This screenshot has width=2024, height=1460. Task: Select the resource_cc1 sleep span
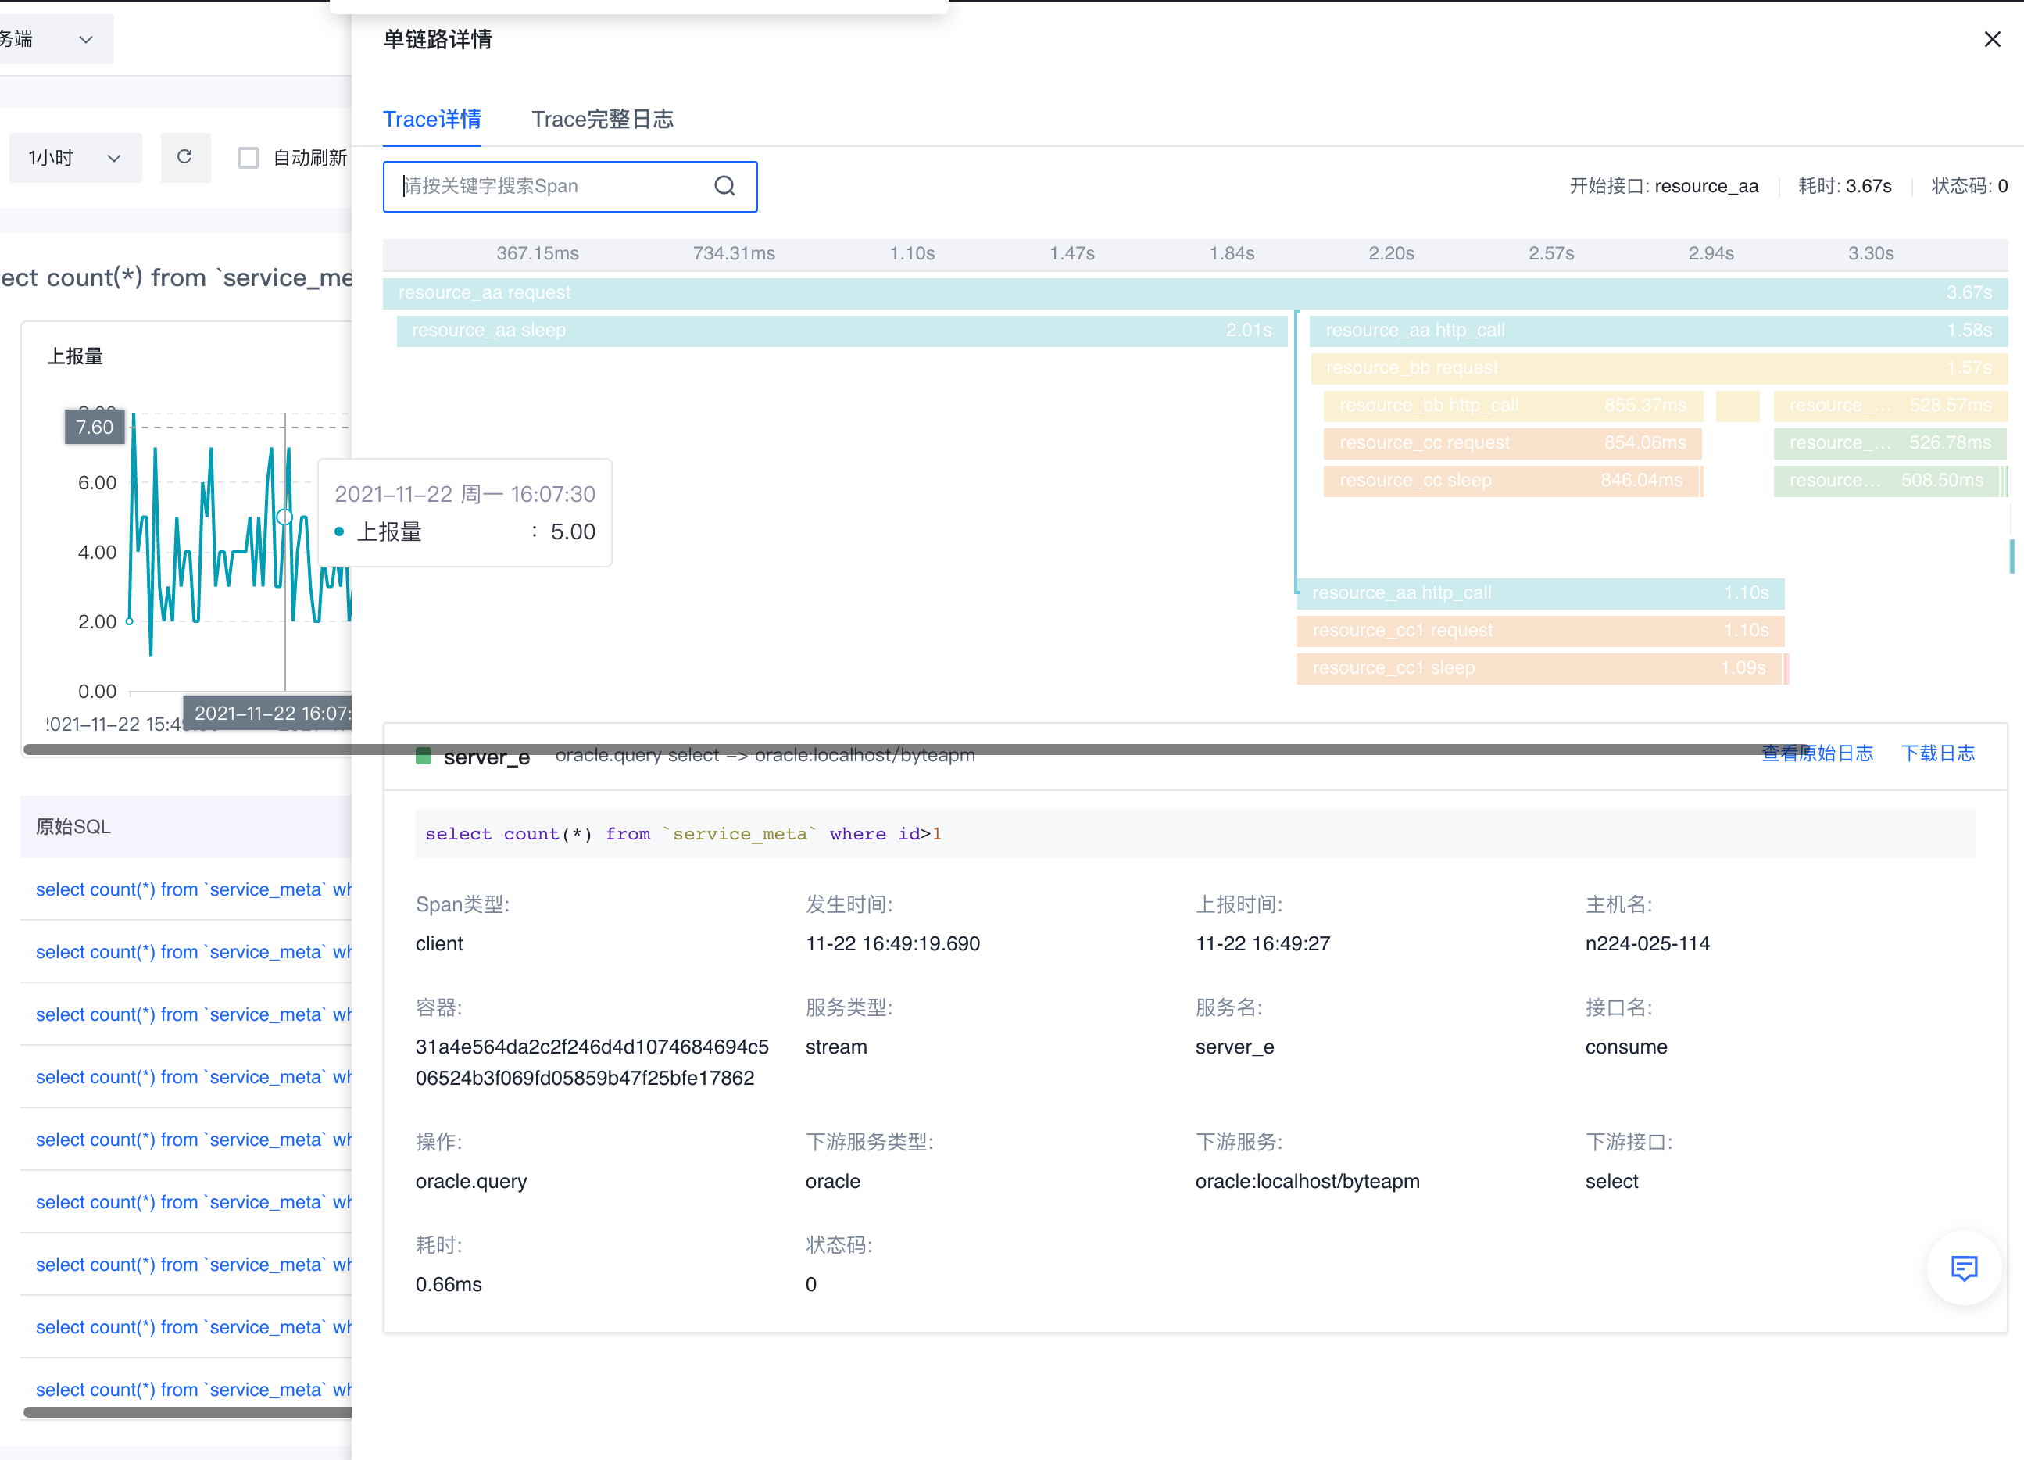[1539, 667]
